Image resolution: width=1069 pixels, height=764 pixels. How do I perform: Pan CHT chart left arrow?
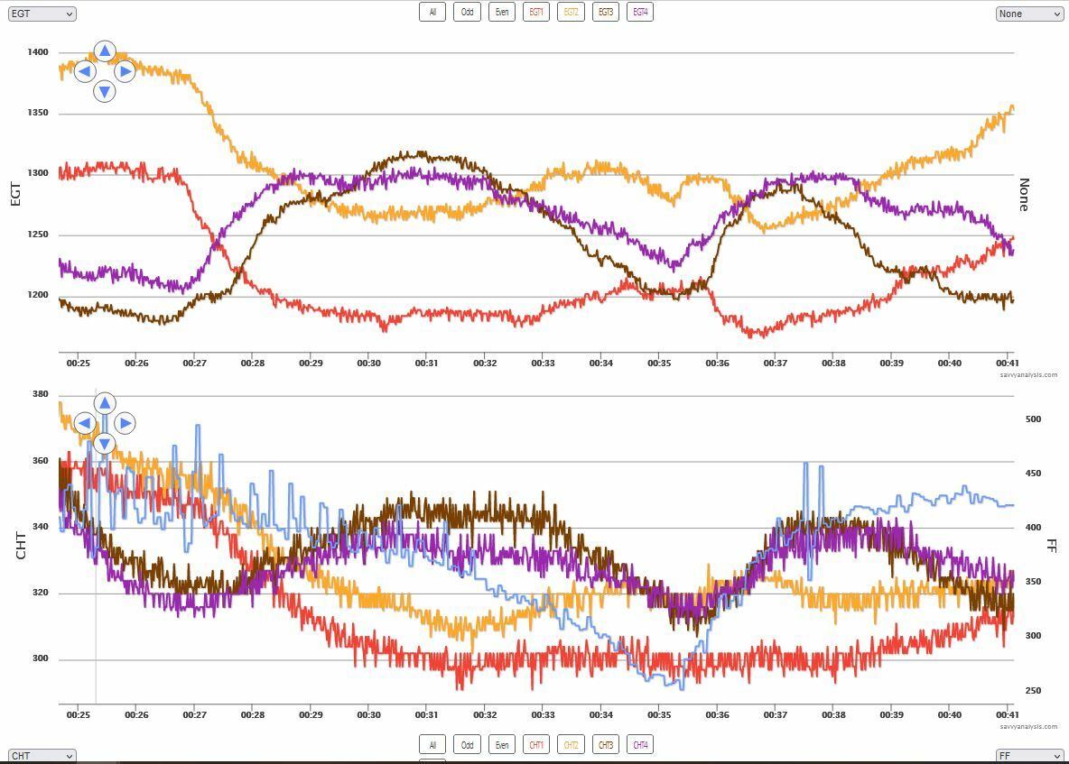click(x=85, y=423)
